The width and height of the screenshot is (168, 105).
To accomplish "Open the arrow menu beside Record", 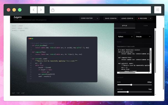I will point(151,18).
